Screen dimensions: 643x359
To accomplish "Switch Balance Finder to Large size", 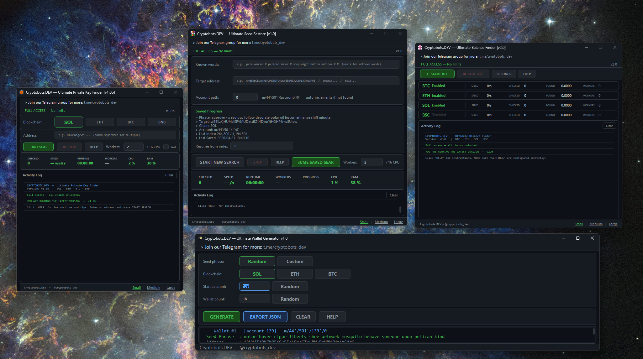I will coord(613,224).
